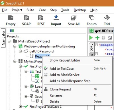The width and height of the screenshot is (114, 110).
Task: Select WebServiceImplementPortBinding in the tree
Action: [x=49, y=46]
